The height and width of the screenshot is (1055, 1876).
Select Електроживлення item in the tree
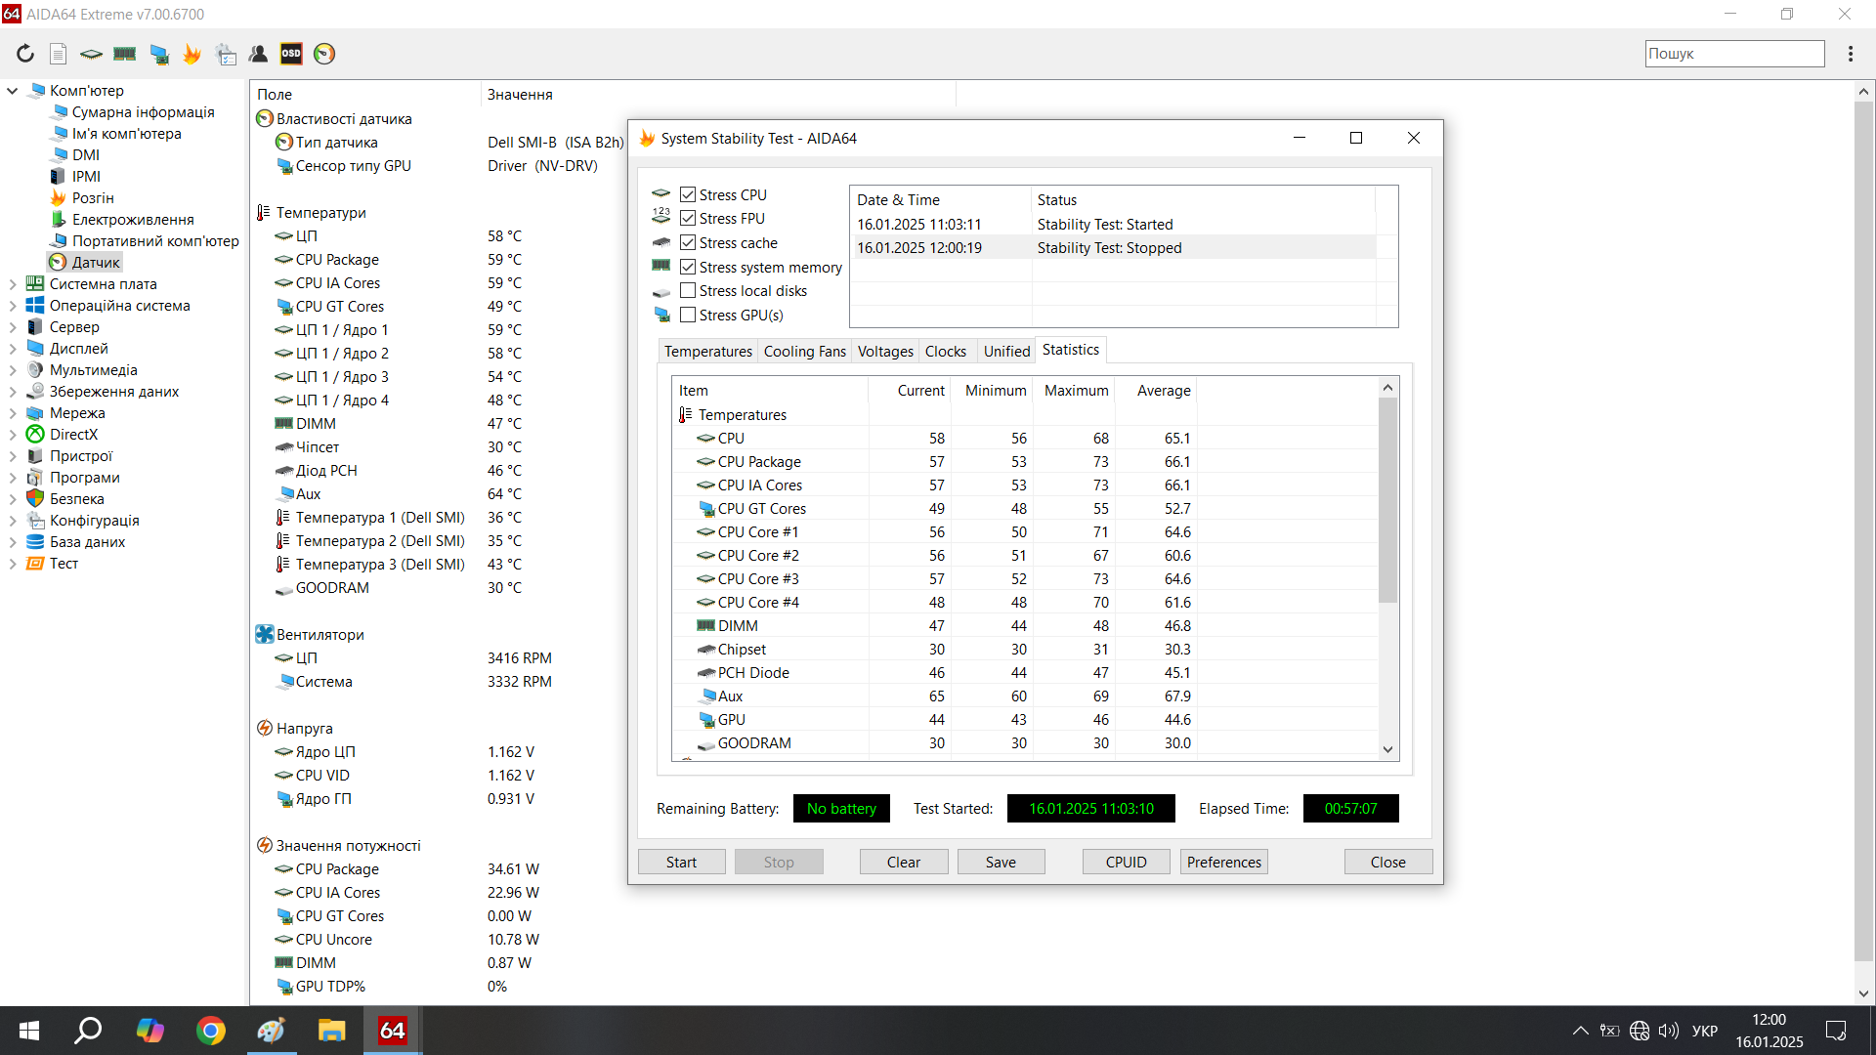133,220
